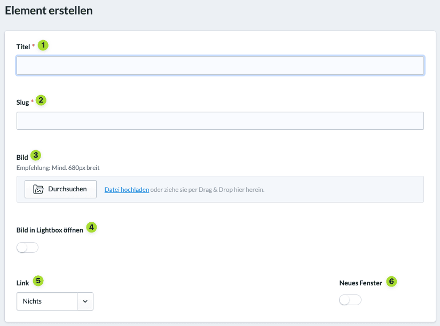Viewport: 440px width, 326px height.
Task: Open the Nichts link type selector
Action: [x=47, y=301]
